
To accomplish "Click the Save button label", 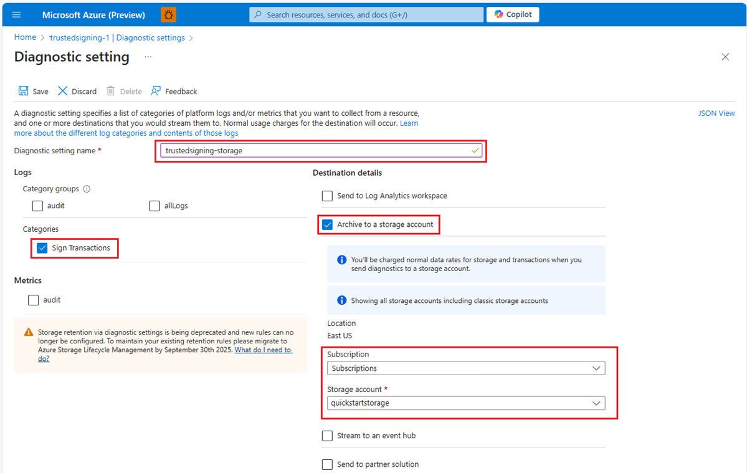I will click(x=40, y=92).
